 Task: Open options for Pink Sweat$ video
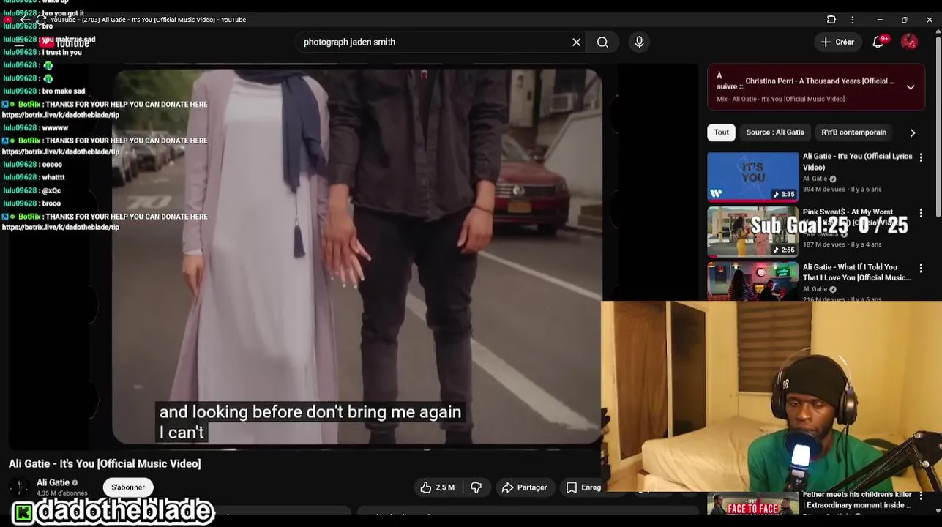pos(921,213)
